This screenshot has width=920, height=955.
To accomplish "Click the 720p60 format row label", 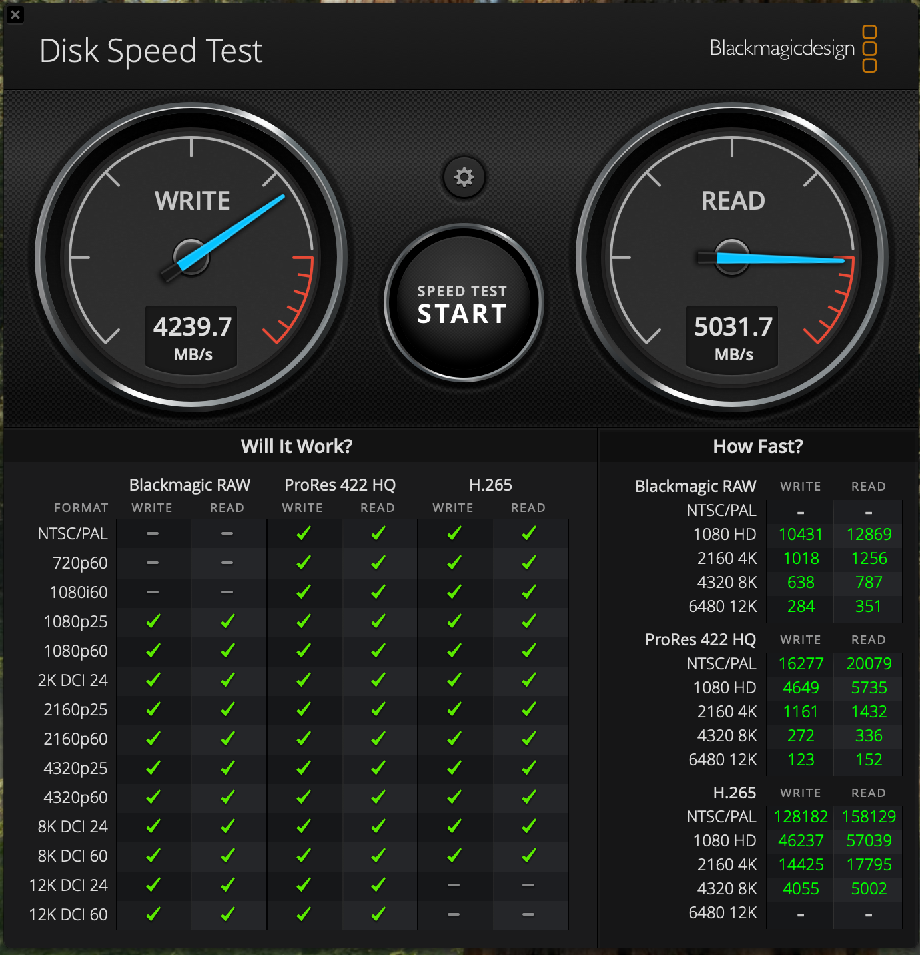I will point(80,563).
